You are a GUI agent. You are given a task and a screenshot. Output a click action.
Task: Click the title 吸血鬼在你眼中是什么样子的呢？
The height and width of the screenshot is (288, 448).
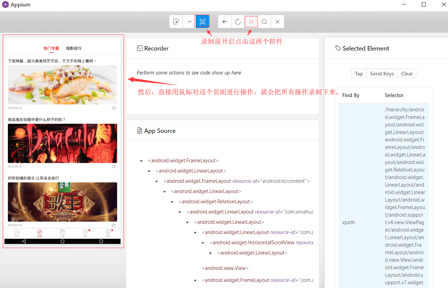point(37,120)
